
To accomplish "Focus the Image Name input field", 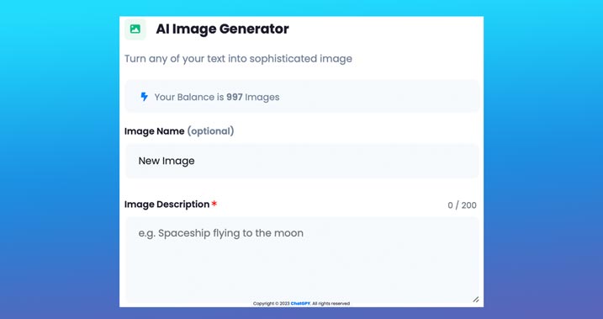I will 302,161.
